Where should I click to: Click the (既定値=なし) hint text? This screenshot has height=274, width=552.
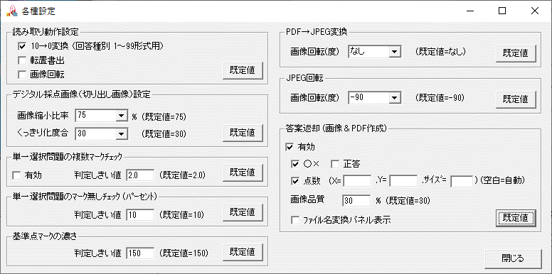[440, 52]
